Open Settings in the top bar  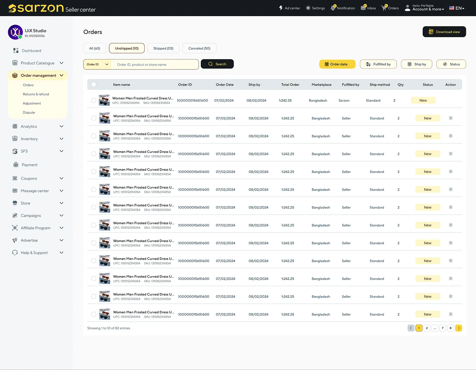pos(315,8)
